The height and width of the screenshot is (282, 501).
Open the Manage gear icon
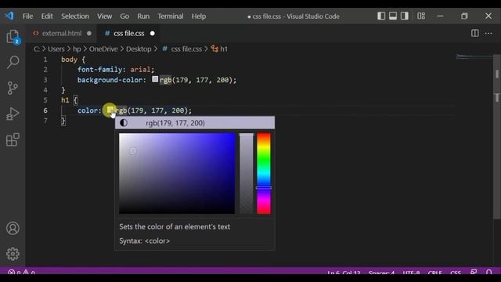click(x=13, y=254)
